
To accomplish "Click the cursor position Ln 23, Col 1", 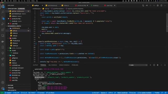I will tap(96, 93).
